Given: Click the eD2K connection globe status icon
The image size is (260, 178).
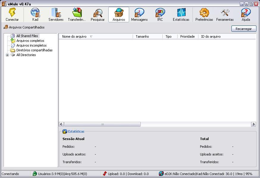Looking at the screenshot, I should click(x=161, y=174).
